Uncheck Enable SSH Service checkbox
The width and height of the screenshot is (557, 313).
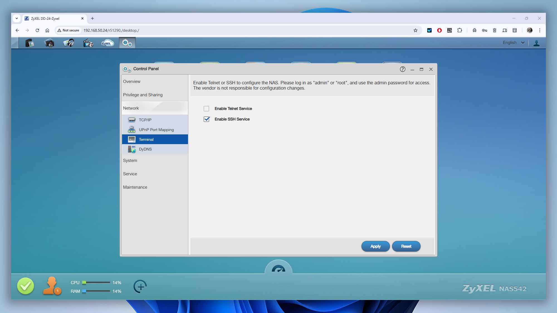pos(206,119)
